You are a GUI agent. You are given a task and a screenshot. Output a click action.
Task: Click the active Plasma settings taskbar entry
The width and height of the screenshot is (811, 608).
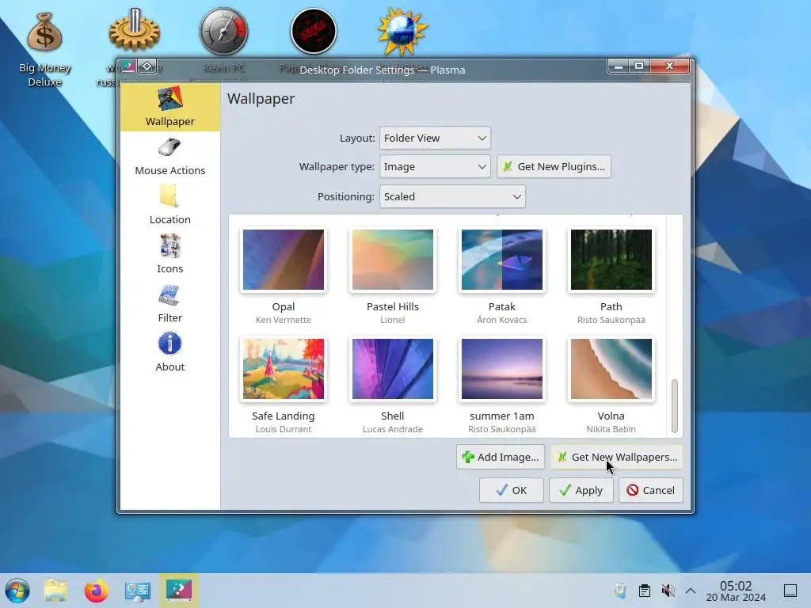pos(178,591)
